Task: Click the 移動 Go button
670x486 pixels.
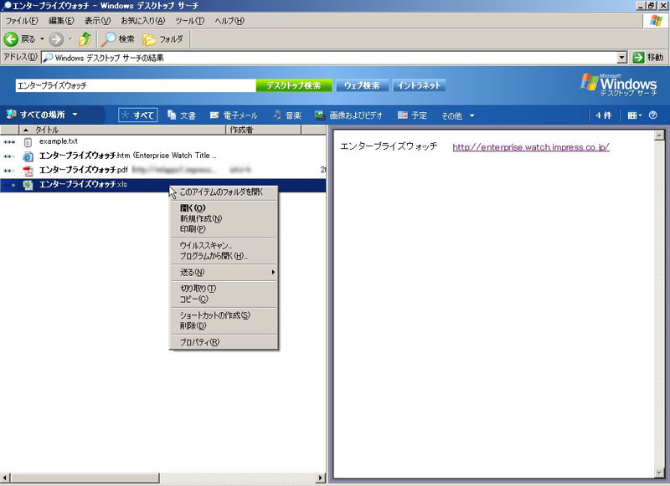Action: click(x=647, y=57)
